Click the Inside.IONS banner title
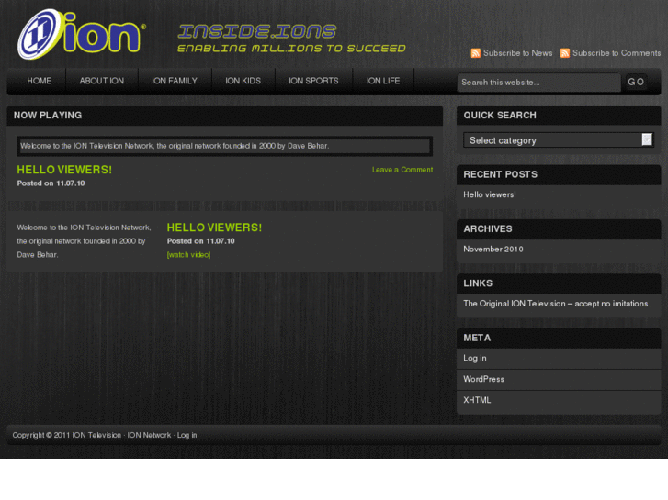This screenshot has width=668, height=500. tap(257, 31)
